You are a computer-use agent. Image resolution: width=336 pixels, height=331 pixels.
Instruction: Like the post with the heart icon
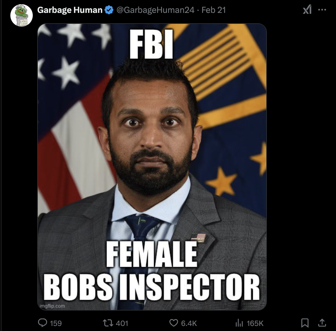pos(174,323)
